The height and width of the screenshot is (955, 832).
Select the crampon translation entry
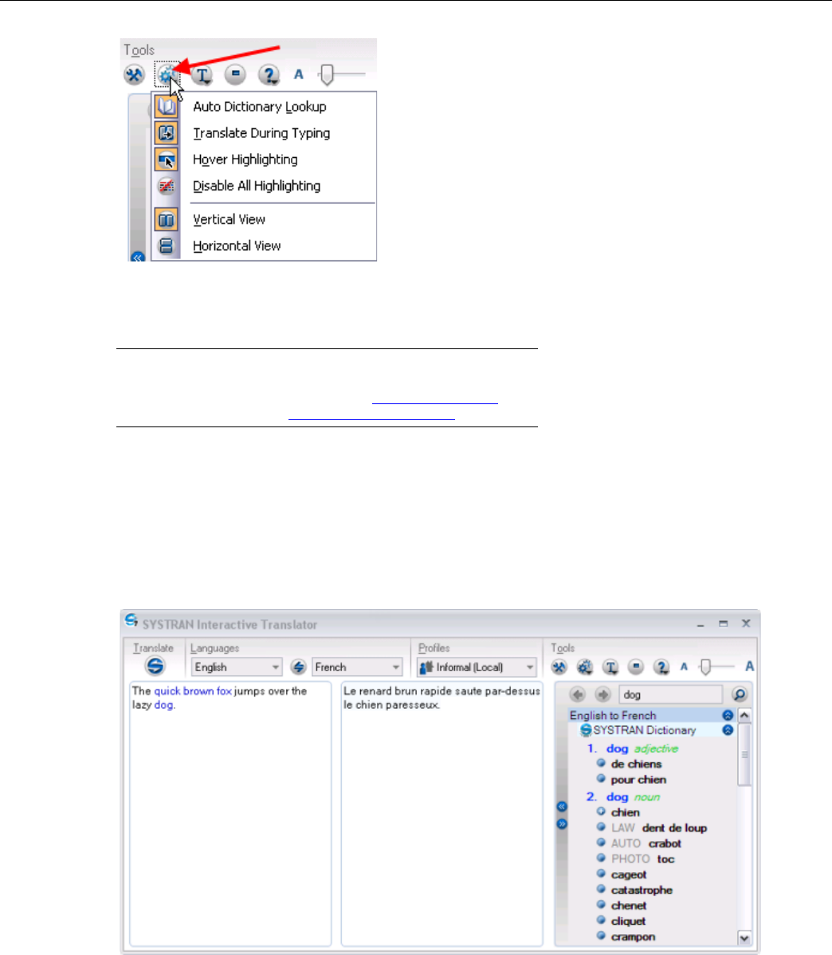tap(634, 937)
